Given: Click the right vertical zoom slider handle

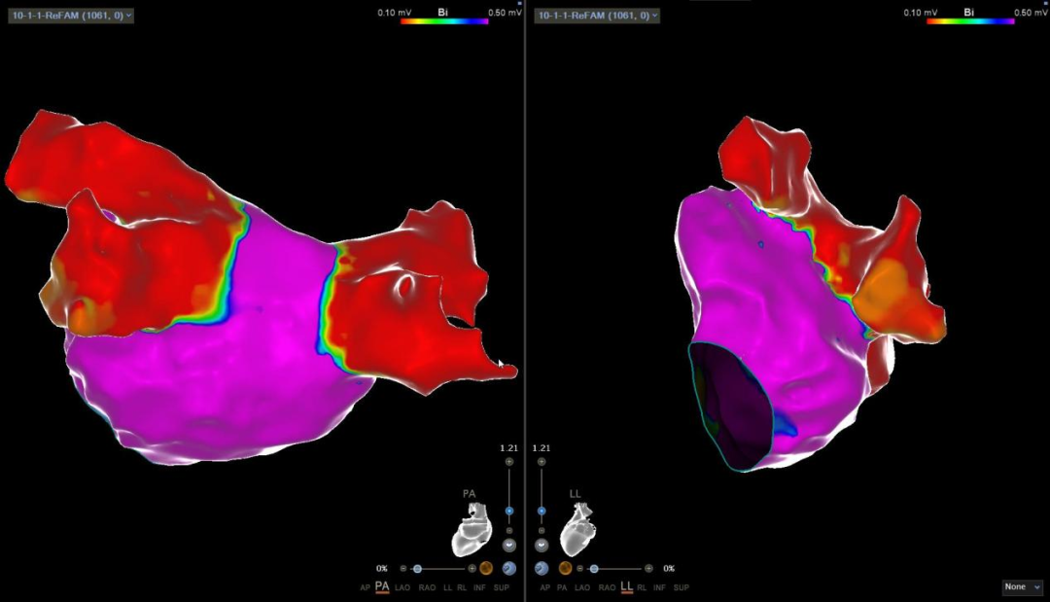Looking at the screenshot, I should (542, 511).
